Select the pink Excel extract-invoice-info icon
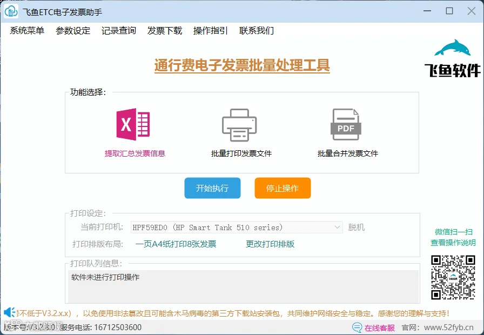Screen dimensions: 484x335 point(133,124)
